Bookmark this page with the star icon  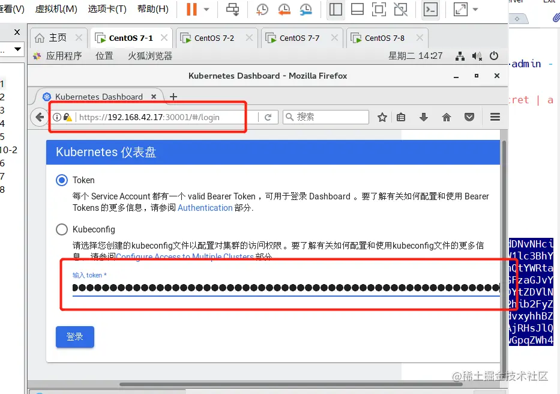[382, 117]
